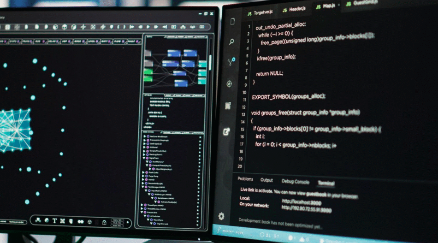Click the Cognitive Link tree item
This screenshot has height=243, width=438.
click(162, 224)
